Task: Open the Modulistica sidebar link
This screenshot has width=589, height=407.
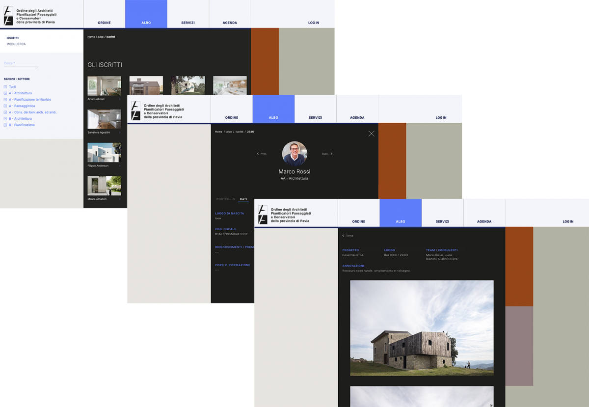Action: 16,44
